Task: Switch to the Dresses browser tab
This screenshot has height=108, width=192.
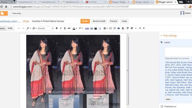Action: (x=6, y=2)
